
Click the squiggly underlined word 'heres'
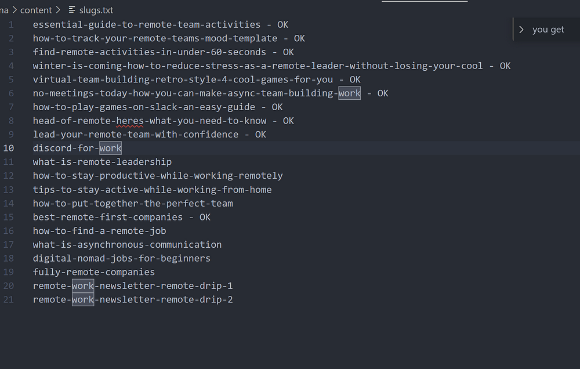(x=130, y=121)
